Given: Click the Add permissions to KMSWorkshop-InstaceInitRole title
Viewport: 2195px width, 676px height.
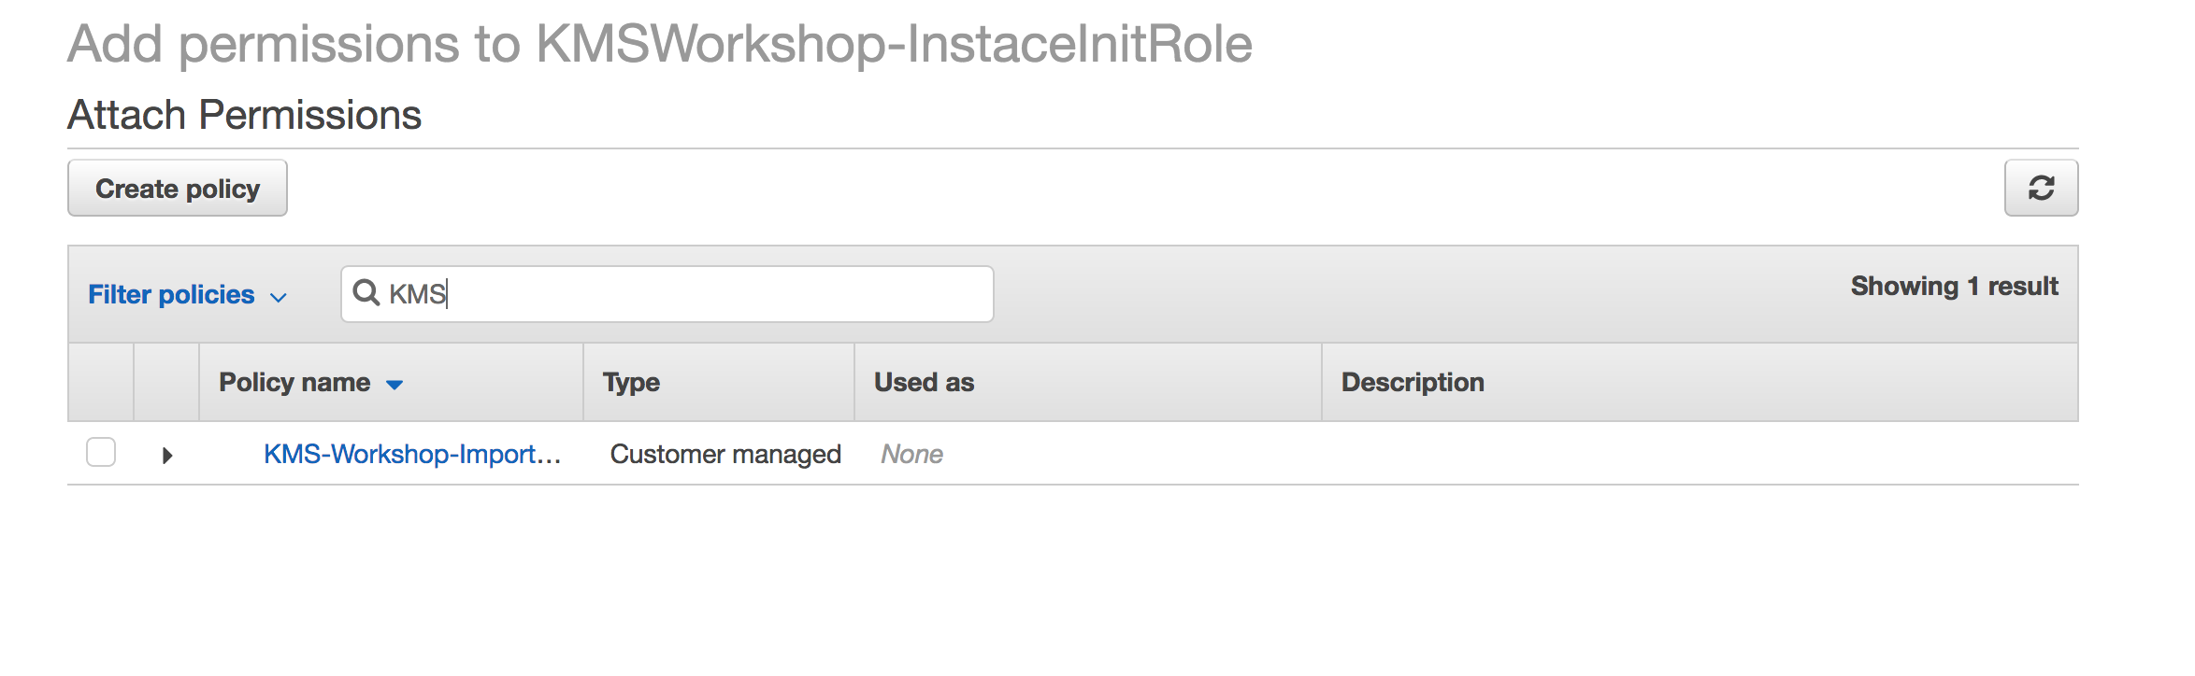Looking at the screenshot, I should tap(660, 44).
